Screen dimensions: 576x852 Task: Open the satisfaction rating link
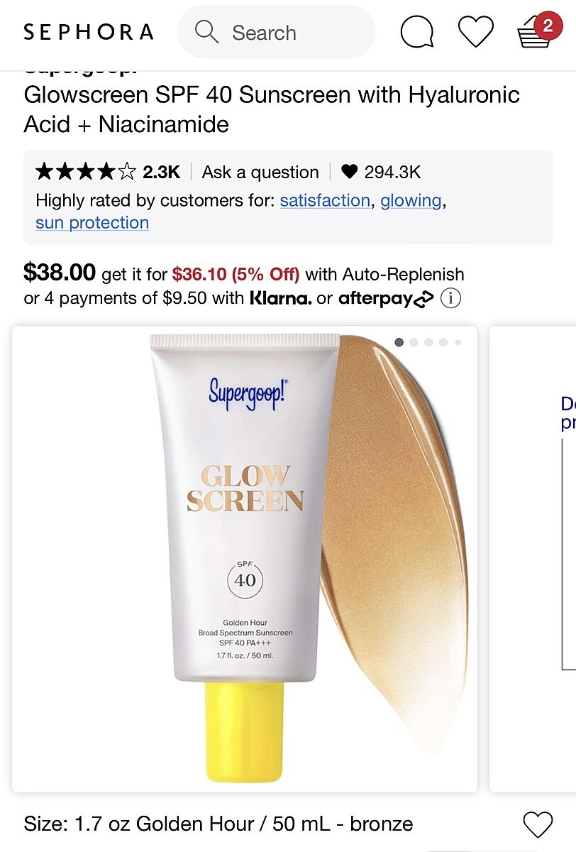pyautogui.click(x=325, y=201)
